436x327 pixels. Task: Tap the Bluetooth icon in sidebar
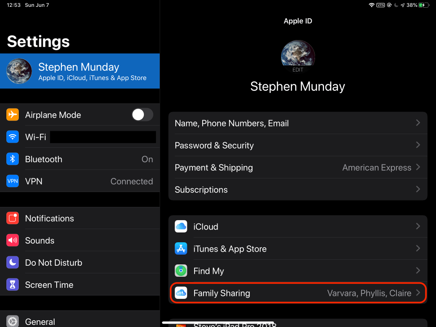tap(13, 159)
